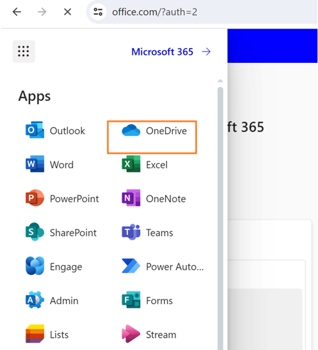
Task: Launch the Stream icon
Action: pos(131,334)
